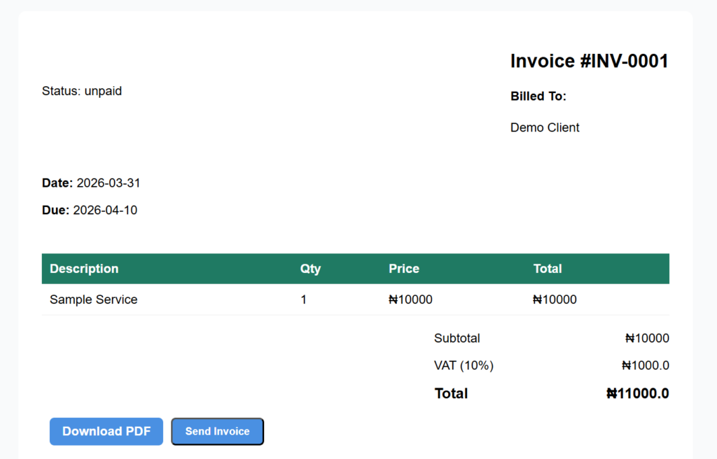Click the Total column header in table
This screenshot has height=459, width=717.
tap(547, 269)
